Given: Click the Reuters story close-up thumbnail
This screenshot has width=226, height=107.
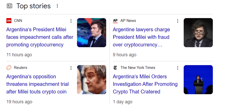Looking at the screenshot, I should coord(92,80).
